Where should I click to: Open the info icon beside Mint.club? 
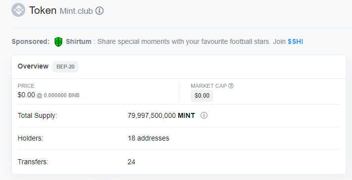[100, 10]
